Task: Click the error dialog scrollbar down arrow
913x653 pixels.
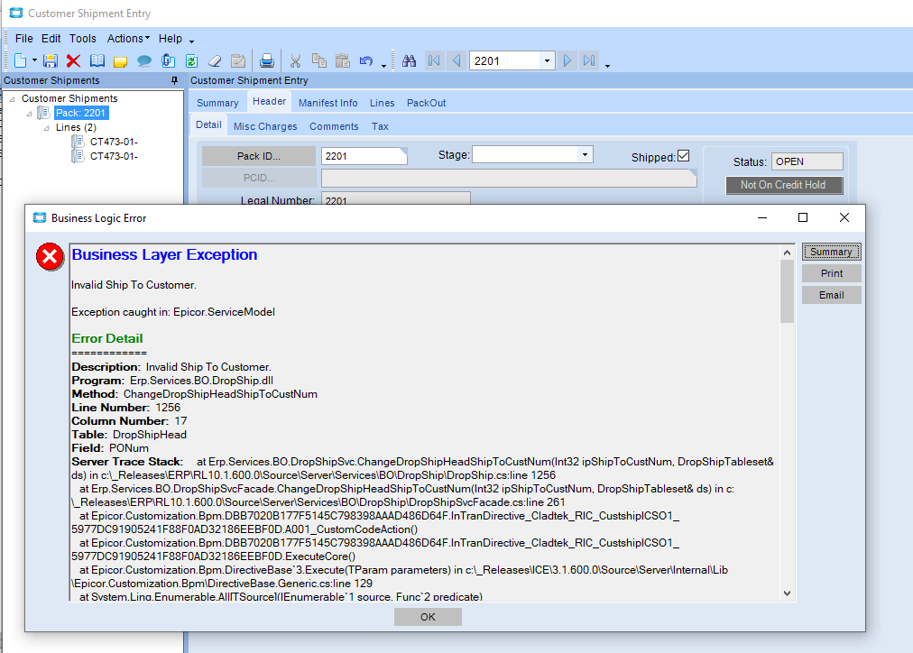Action: click(787, 593)
